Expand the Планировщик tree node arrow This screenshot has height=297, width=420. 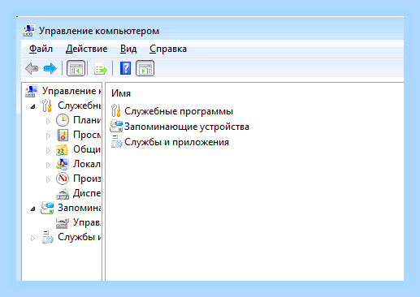pos(49,121)
